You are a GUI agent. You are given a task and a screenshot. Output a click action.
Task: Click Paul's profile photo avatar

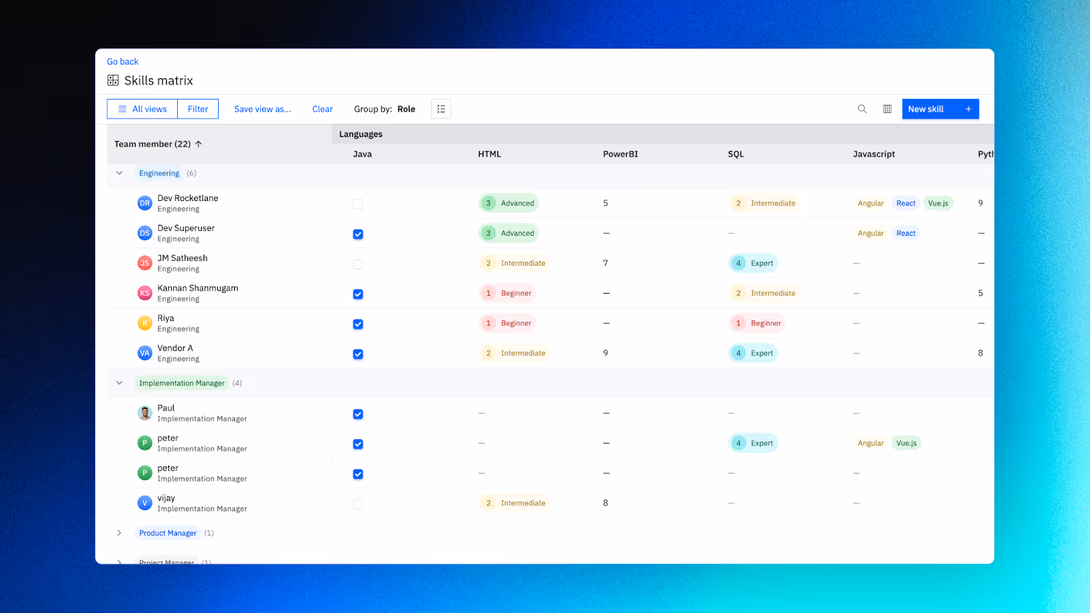click(144, 413)
